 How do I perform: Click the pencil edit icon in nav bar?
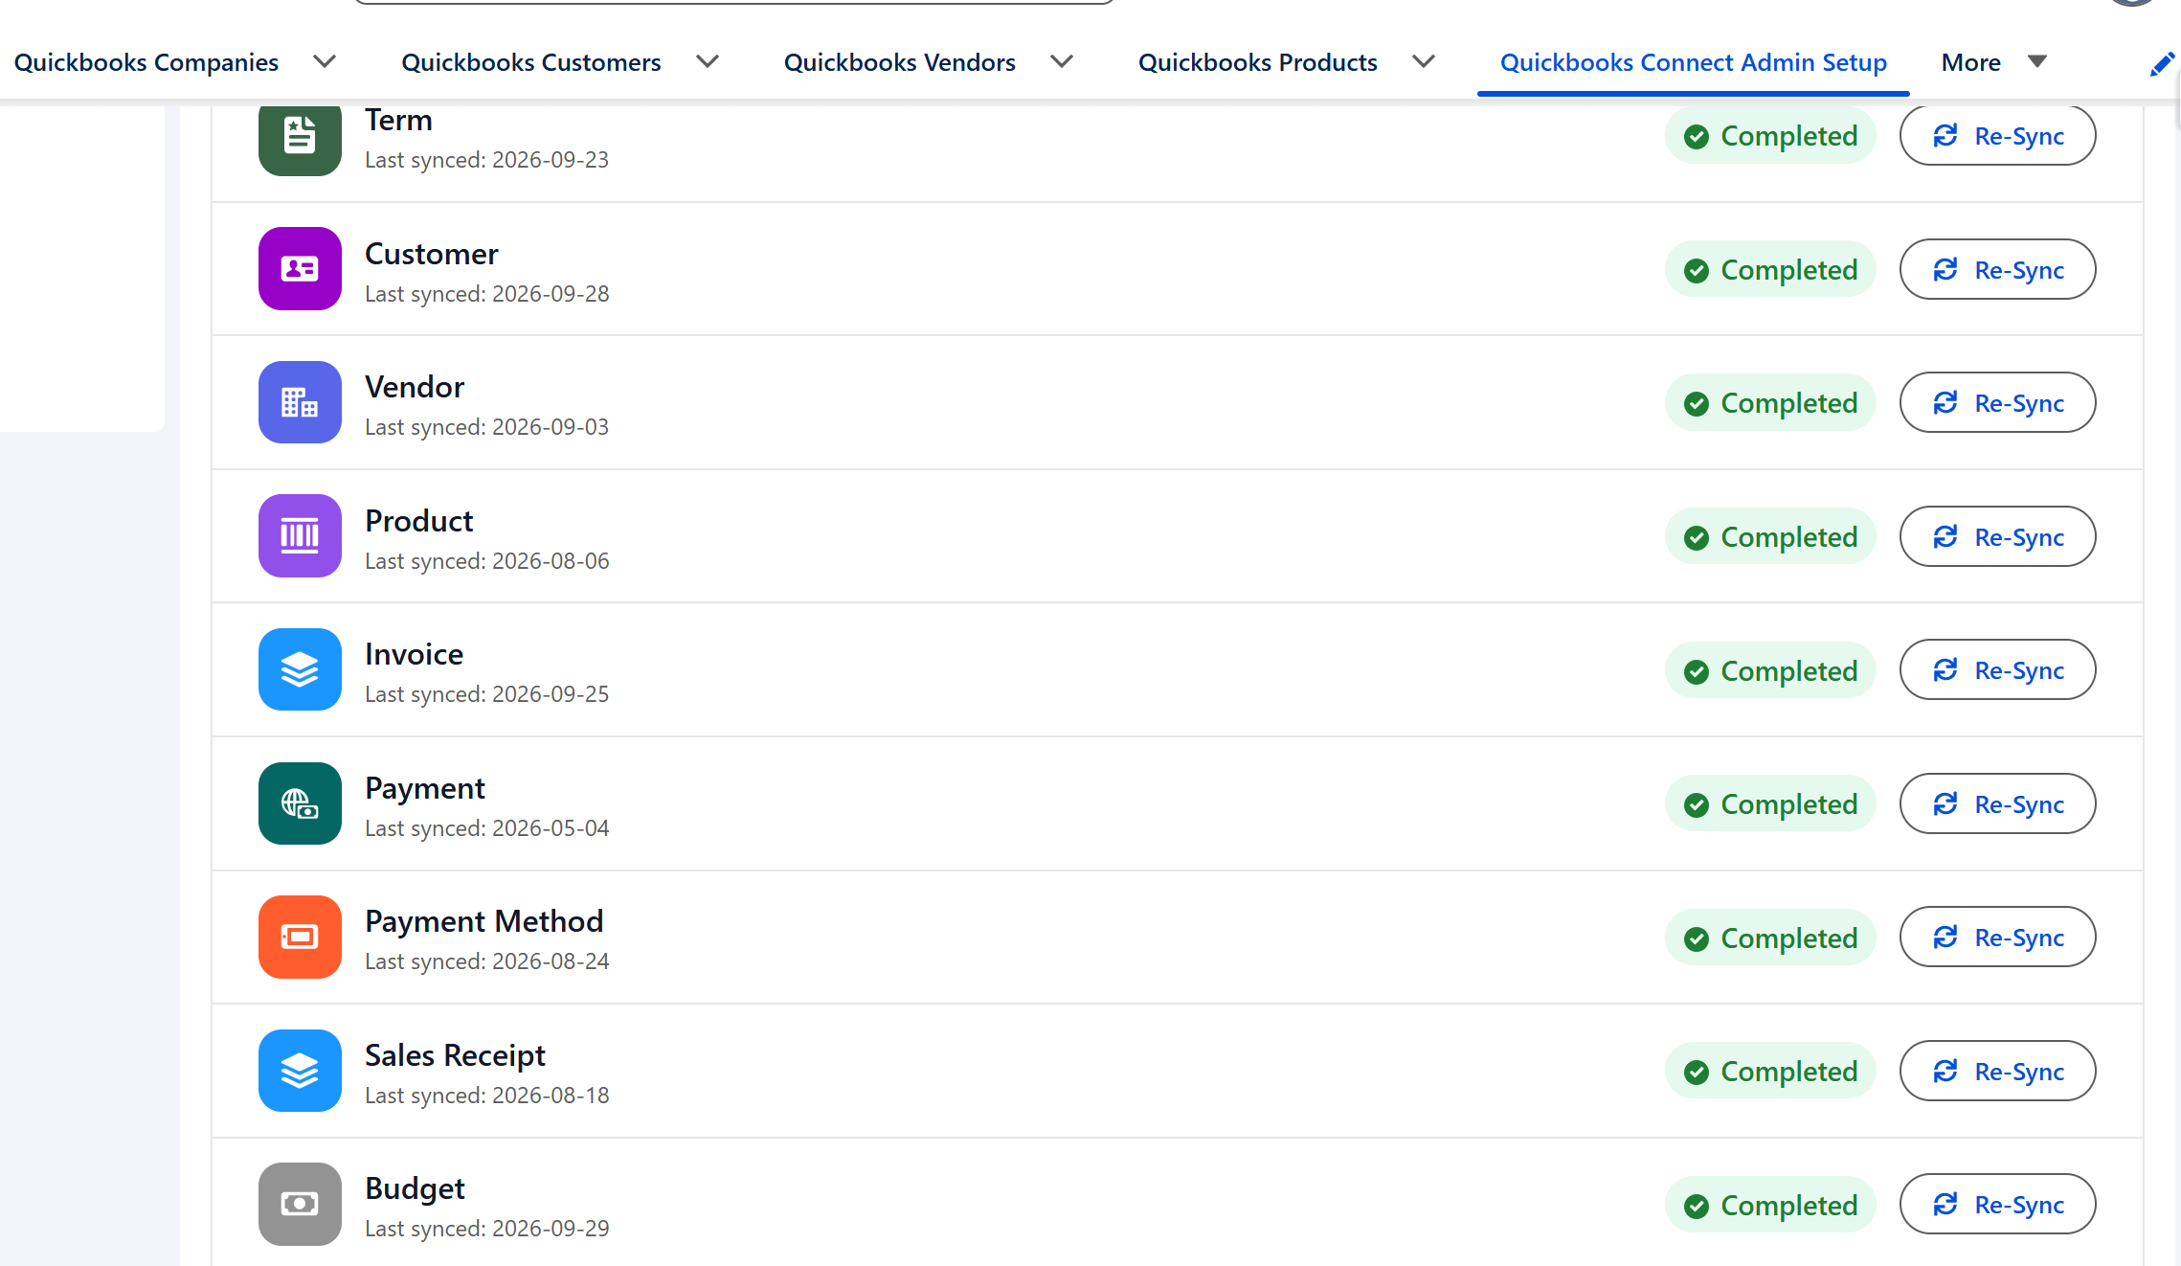tap(2162, 63)
